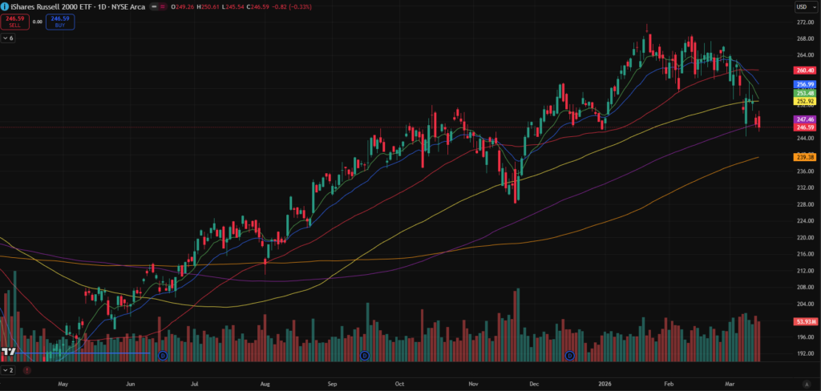
Task: Click the dividend marker near June
Action: 163,355
